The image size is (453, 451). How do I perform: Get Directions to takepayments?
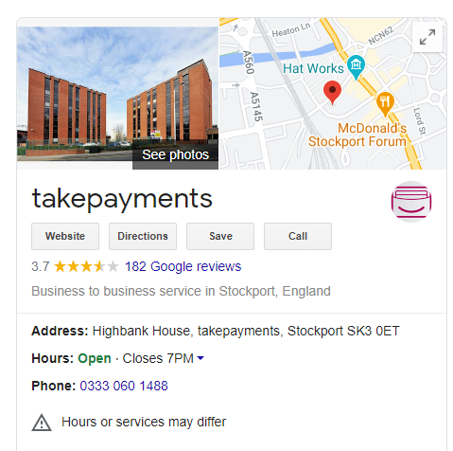click(x=143, y=236)
